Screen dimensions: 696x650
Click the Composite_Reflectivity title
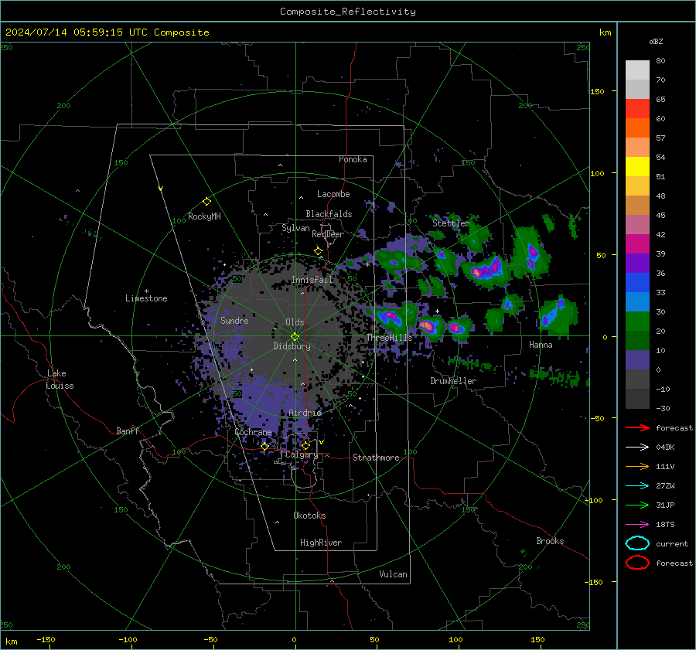pyautogui.click(x=348, y=12)
